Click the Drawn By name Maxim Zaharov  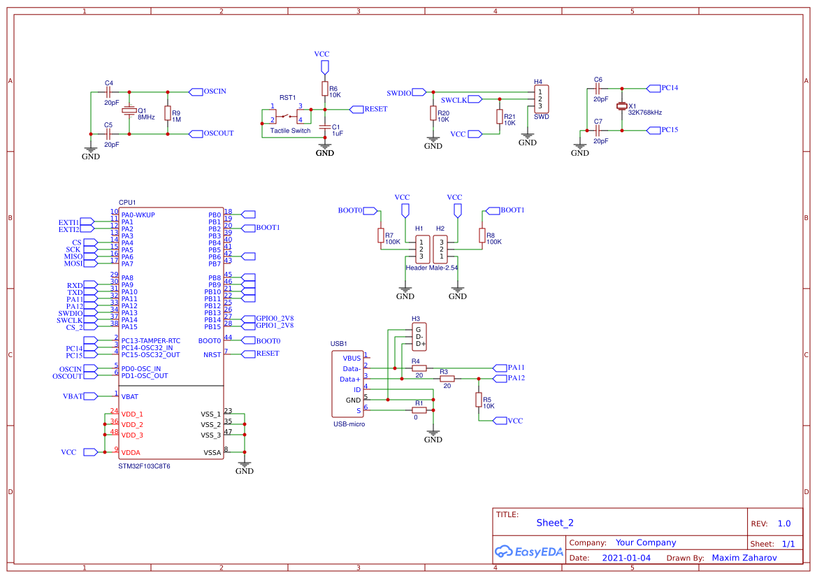[744, 557]
